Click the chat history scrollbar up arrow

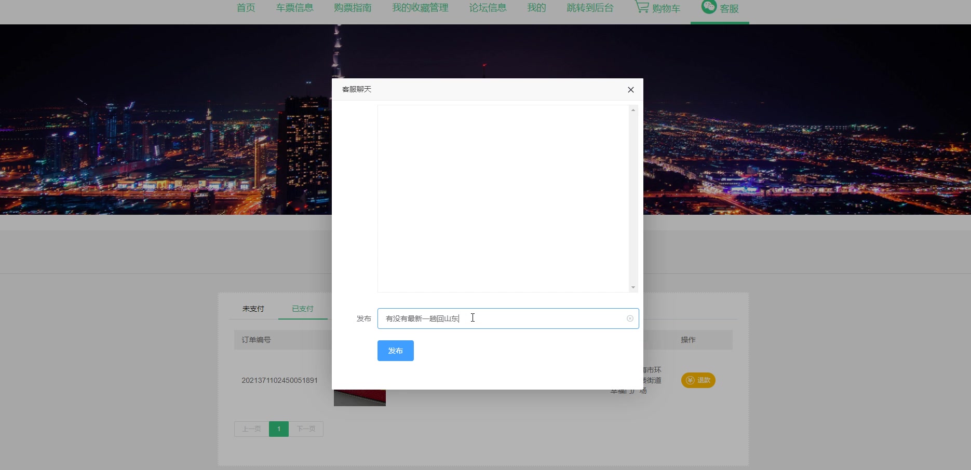(x=633, y=110)
